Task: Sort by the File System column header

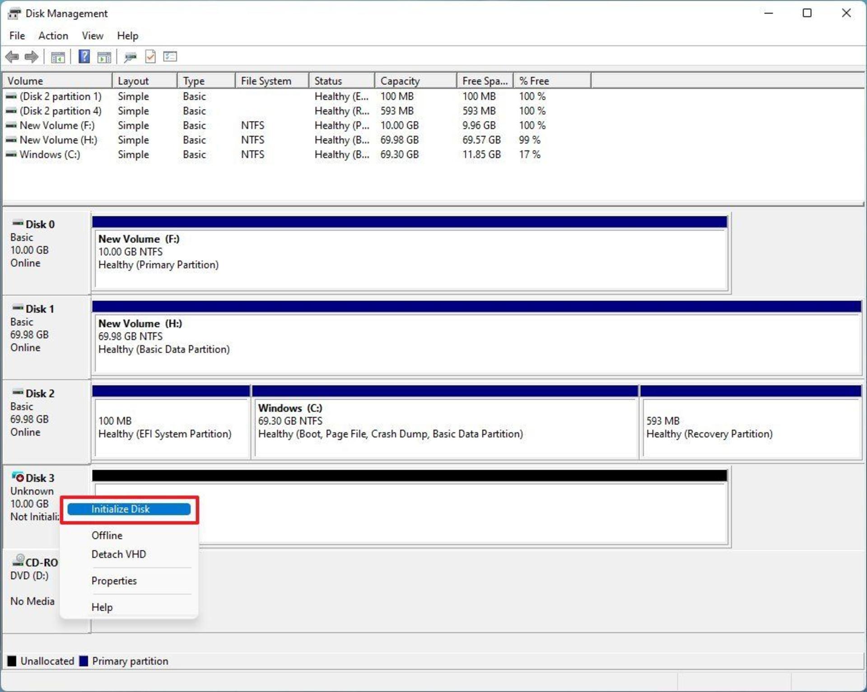Action: point(272,81)
